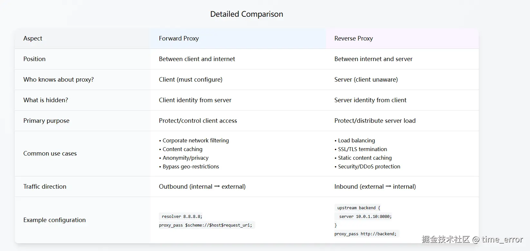The height and width of the screenshot is (251, 530).
Task: Click 'Protect/distribute server load' text
Action: [375, 121]
